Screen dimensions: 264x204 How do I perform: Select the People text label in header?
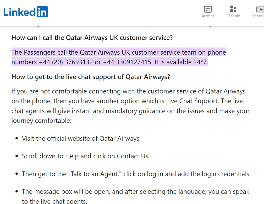[x=234, y=16]
